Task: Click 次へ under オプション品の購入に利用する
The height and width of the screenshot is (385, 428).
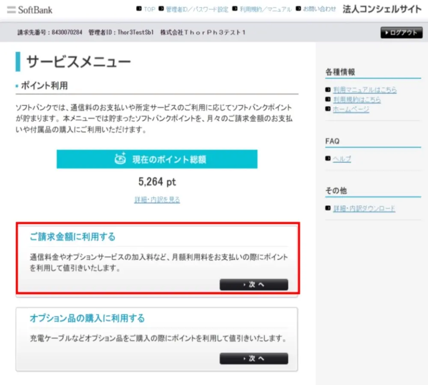Action: click(254, 358)
